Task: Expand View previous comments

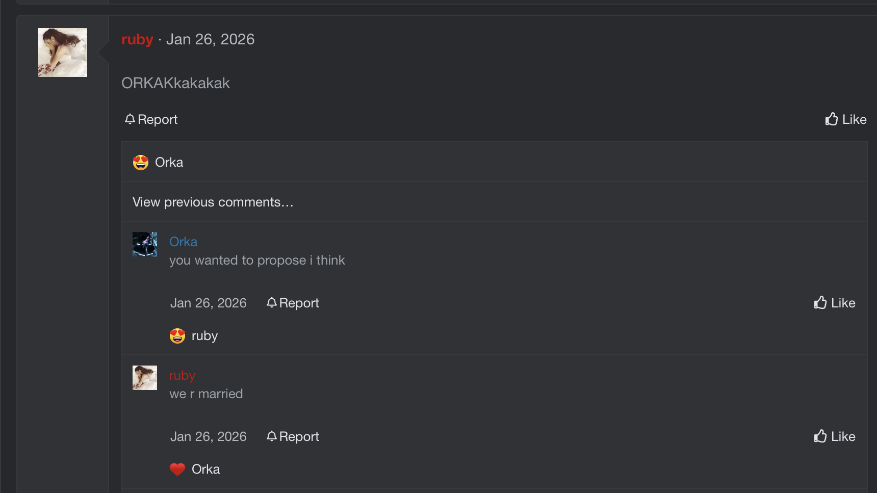Action: [213, 202]
